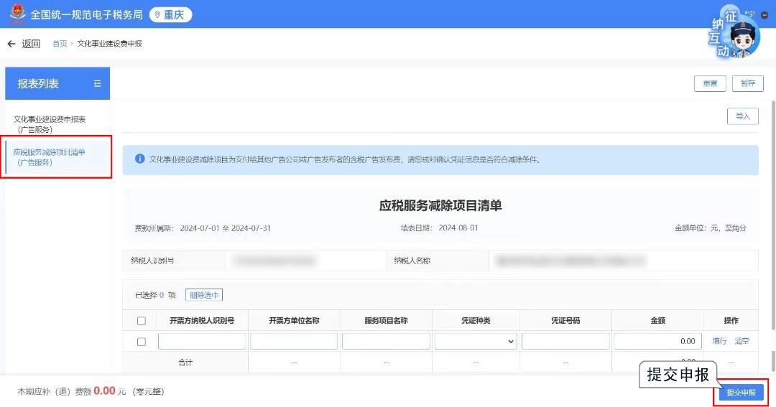Click the blue info icon in notice banner
Image resolution: width=776 pixels, height=407 pixels.
click(x=139, y=159)
